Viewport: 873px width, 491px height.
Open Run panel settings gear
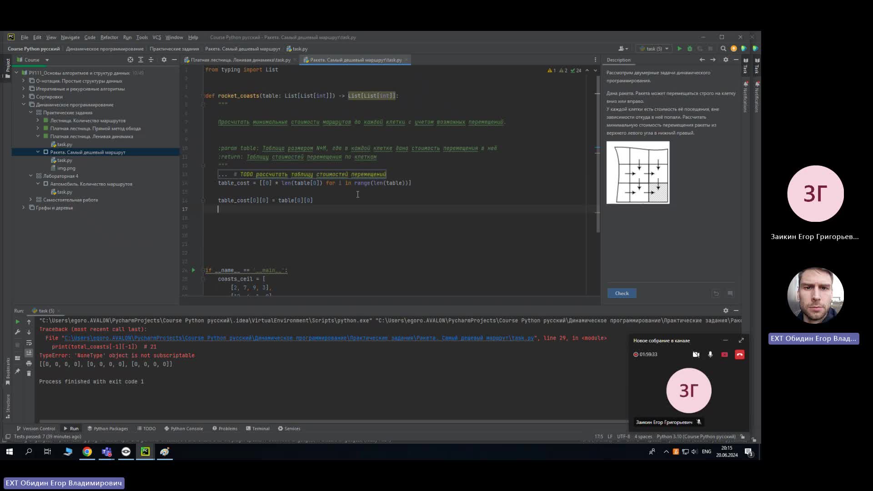[x=726, y=311]
